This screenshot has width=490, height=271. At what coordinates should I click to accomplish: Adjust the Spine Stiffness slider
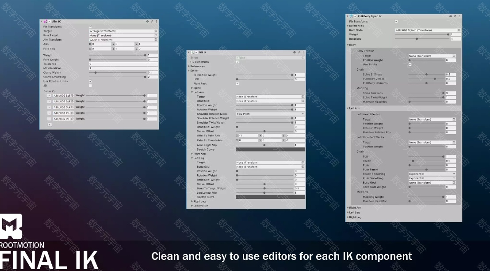click(427, 75)
